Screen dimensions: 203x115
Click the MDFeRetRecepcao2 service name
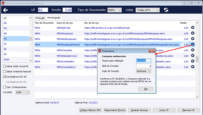click(x=66, y=39)
